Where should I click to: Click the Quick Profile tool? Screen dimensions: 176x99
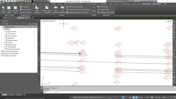pyautogui.click(x=103, y=7)
